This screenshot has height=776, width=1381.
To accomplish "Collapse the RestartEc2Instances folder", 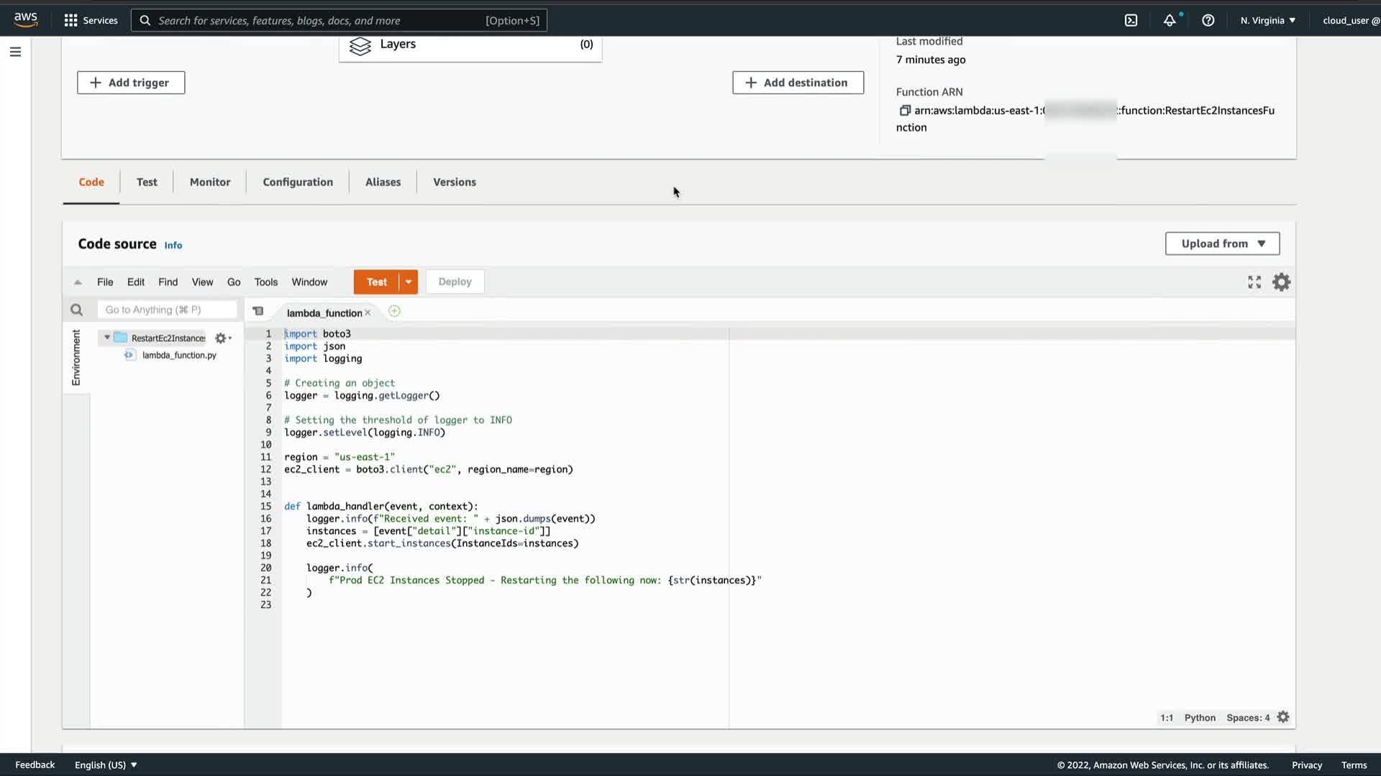I will click(x=107, y=338).
